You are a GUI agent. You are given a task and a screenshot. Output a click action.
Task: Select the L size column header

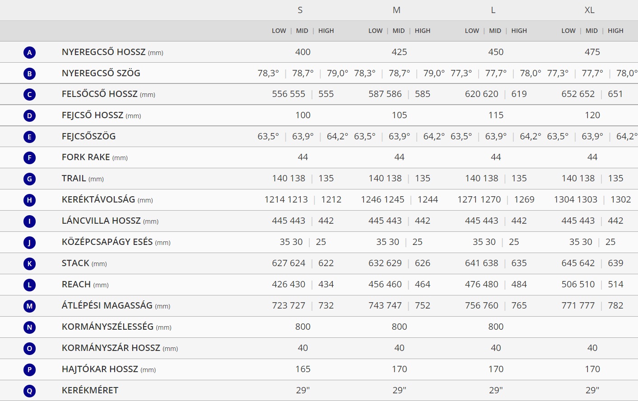pyautogui.click(x=493, y=10)
